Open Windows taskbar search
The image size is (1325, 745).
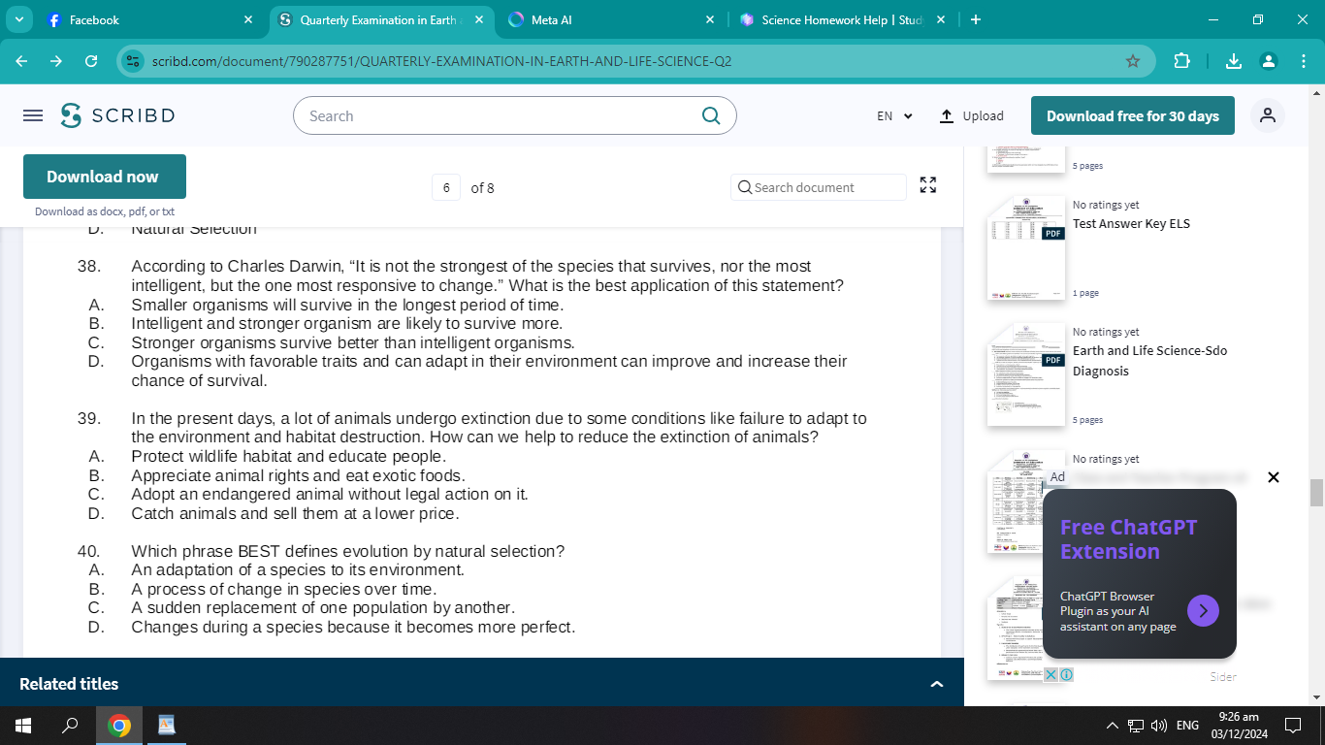pos(70,726)
